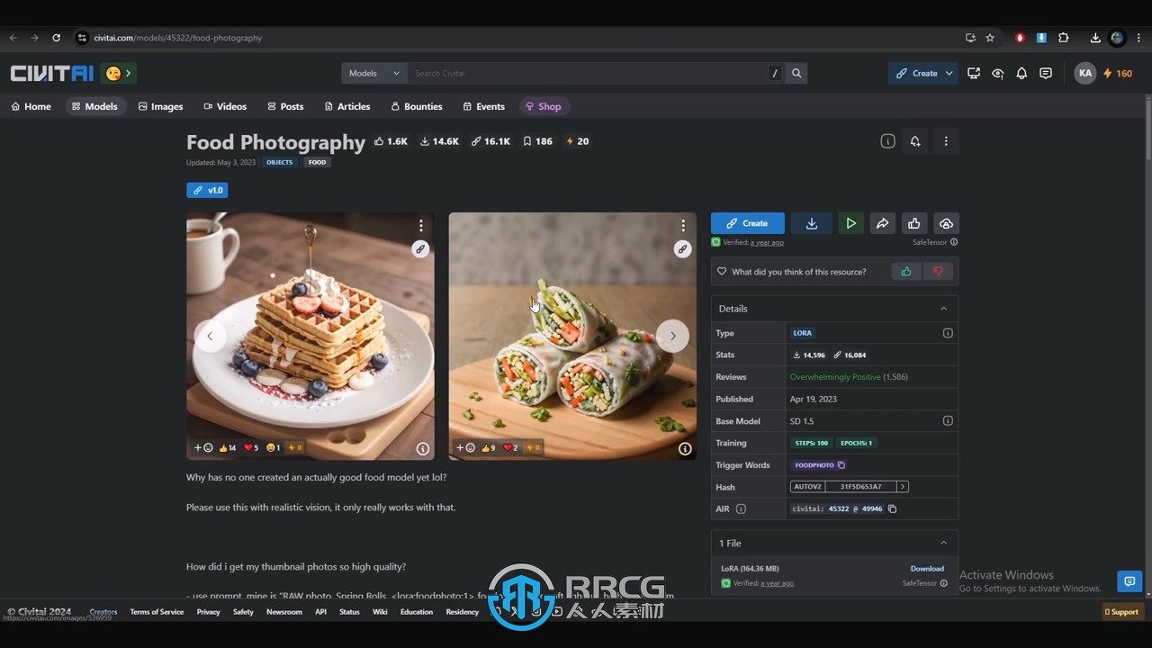Click the remix brush icon on waffle image
Viewport: 1152px width, 648px height.
(x=420, y=249)
